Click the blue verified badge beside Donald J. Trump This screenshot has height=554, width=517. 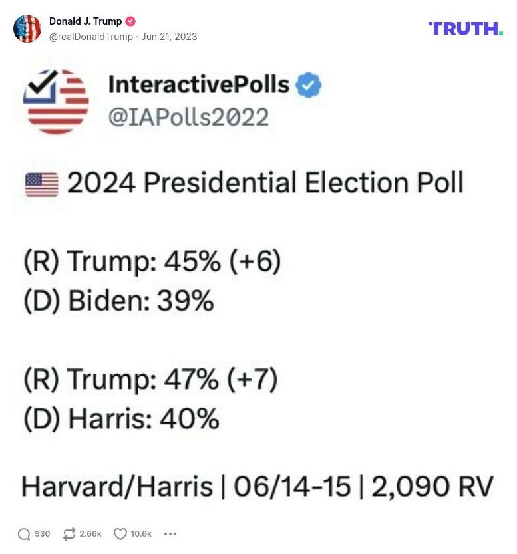(x=130, y=21)
